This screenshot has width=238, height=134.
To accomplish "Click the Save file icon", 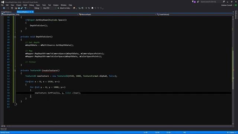I will tap(19, 8).
